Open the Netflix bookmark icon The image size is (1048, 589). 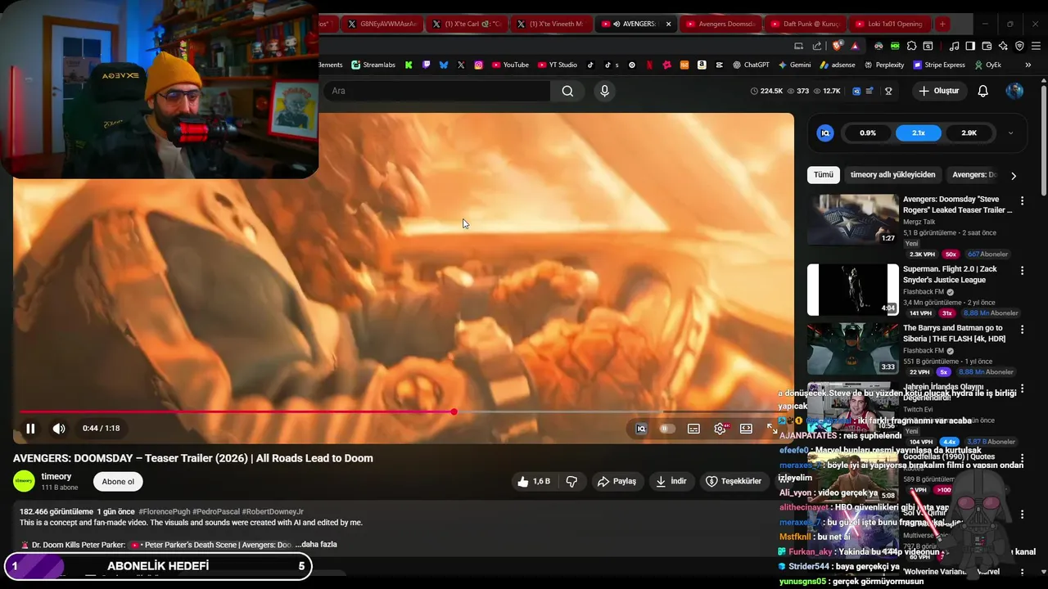(x=649, y=65)
